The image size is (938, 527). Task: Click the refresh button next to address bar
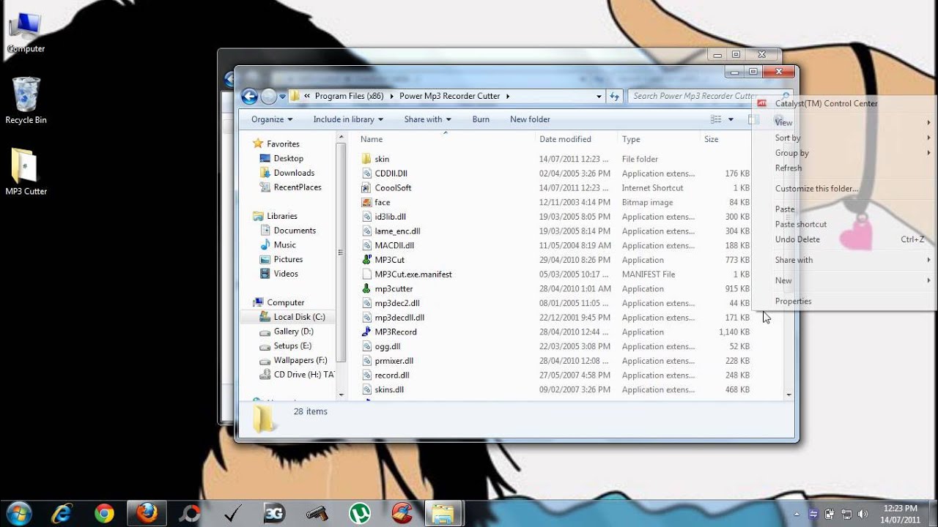pos(615,96)
